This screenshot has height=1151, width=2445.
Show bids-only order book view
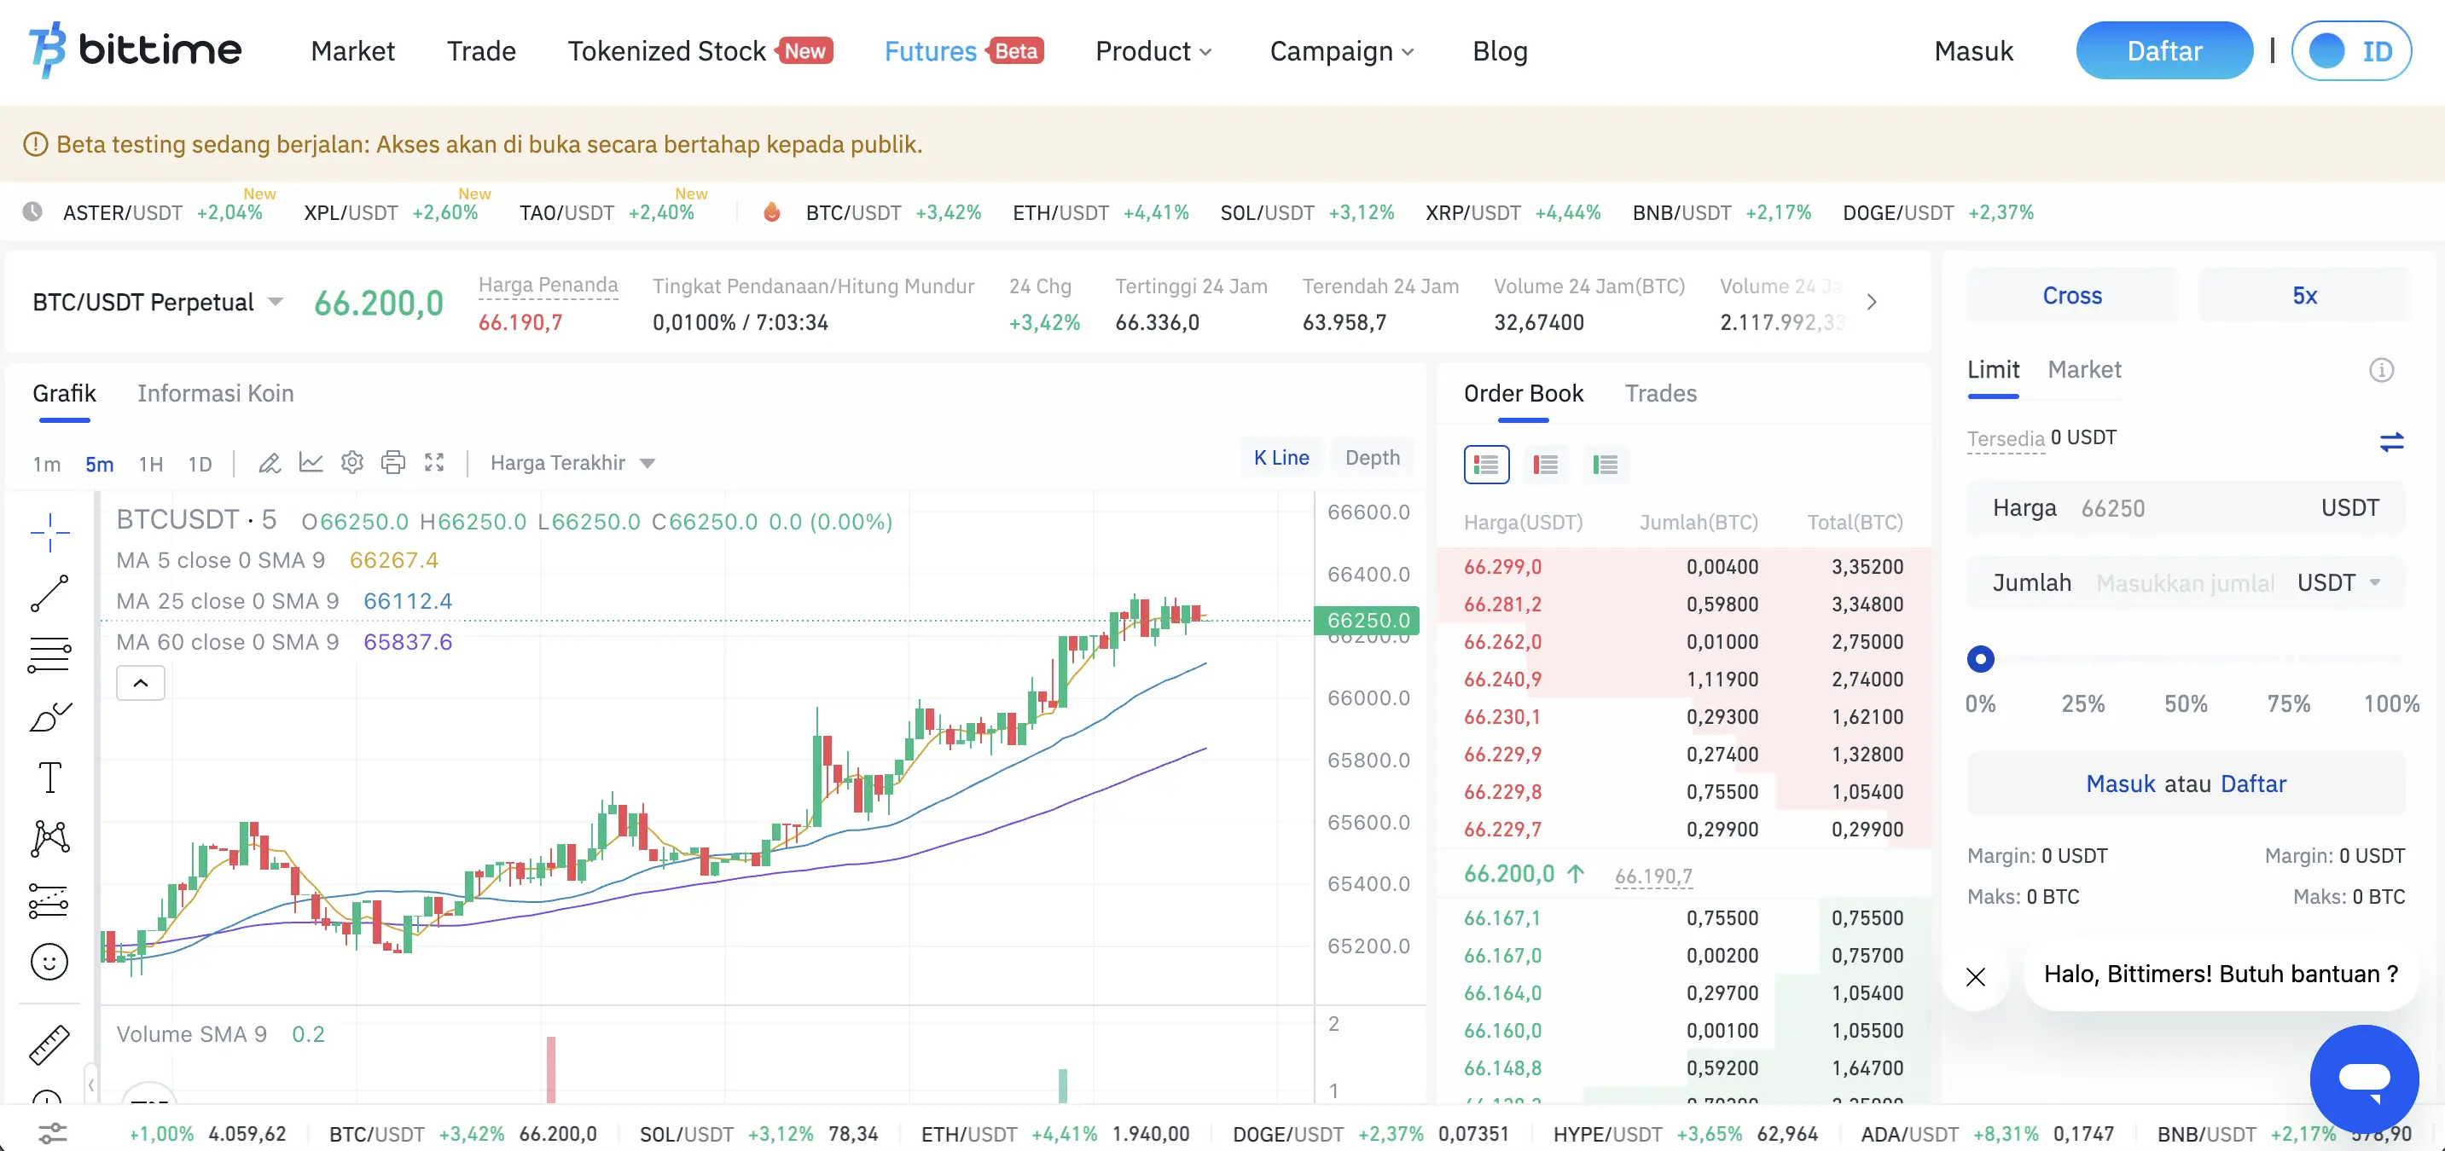point(1606,465)
